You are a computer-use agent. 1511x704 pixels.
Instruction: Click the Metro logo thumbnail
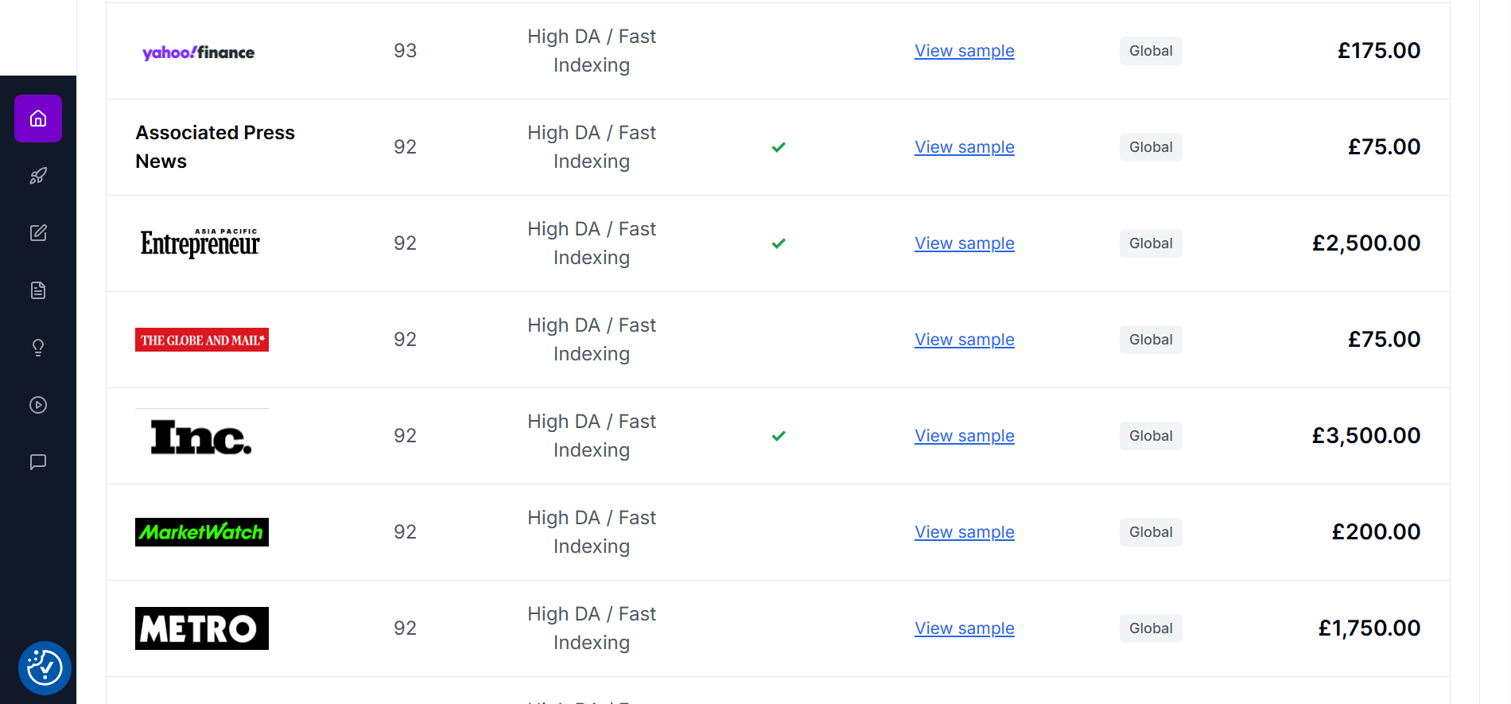click(x=202, y=628)
